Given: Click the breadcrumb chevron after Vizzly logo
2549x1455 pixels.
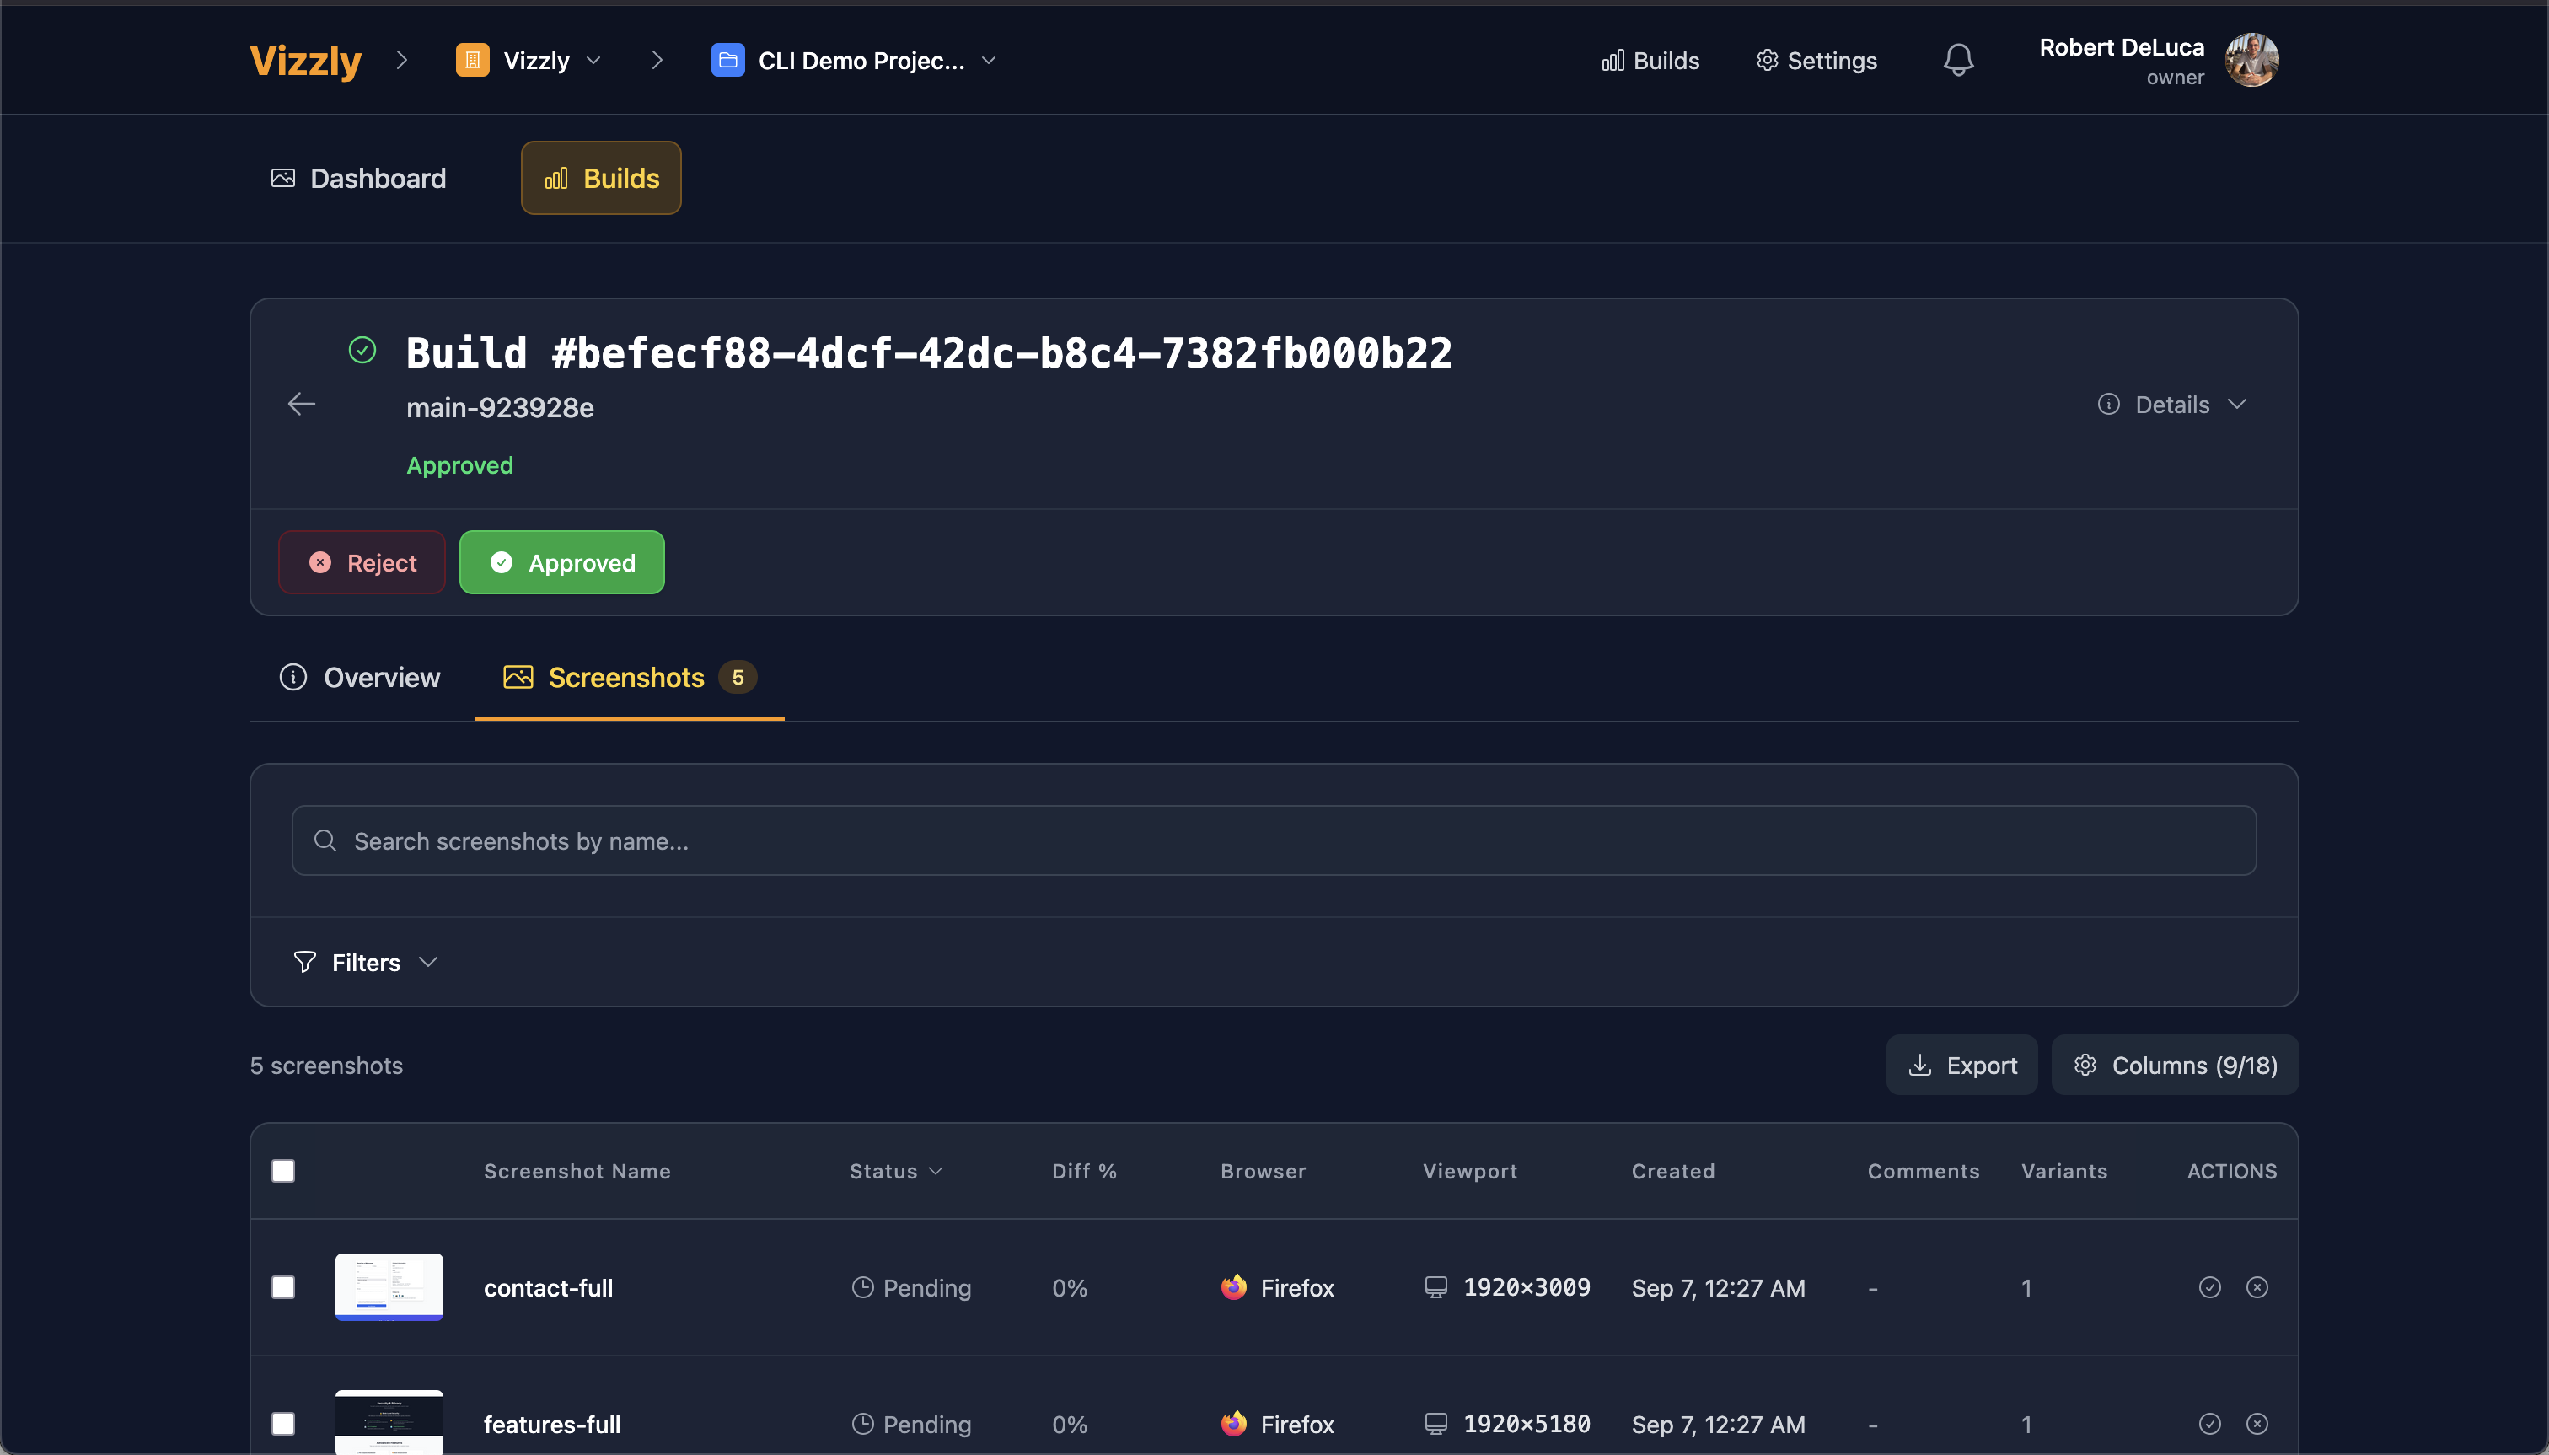Looking at the screenshot, I should (402, 60).
